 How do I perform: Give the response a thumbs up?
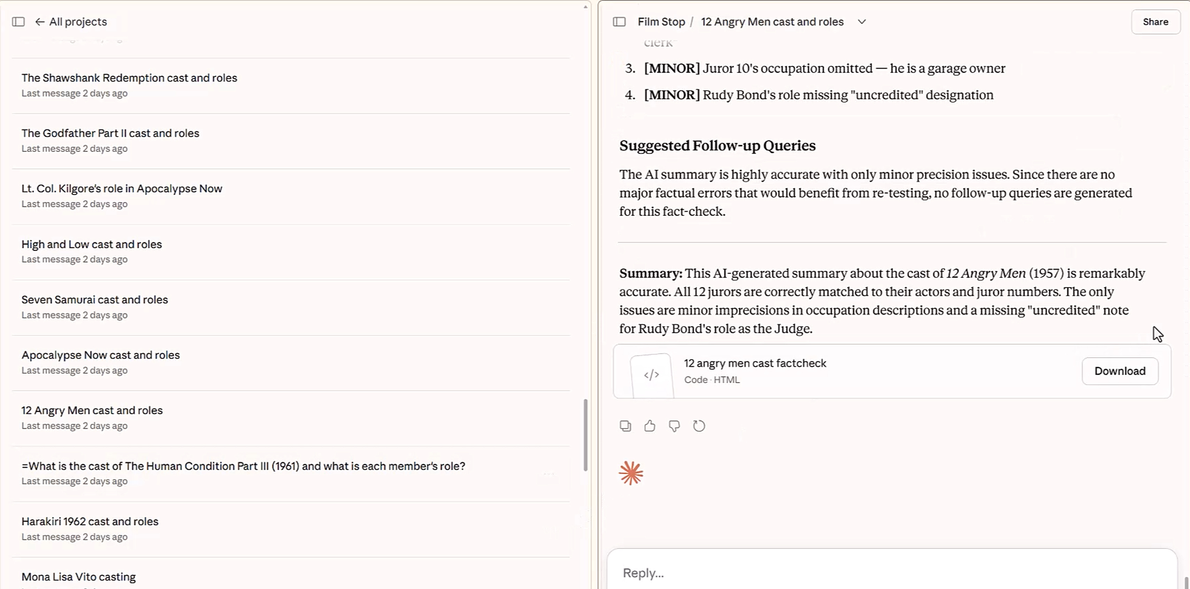[x=650, y=426]
